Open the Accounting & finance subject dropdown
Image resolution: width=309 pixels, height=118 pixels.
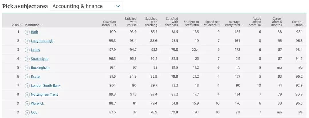coord(86,6)
